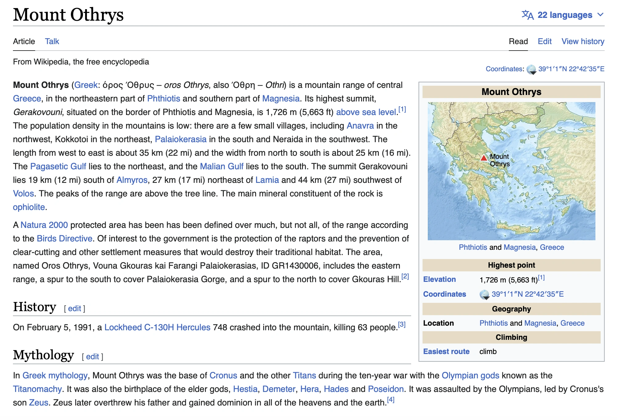Open the View history tab

582,41
